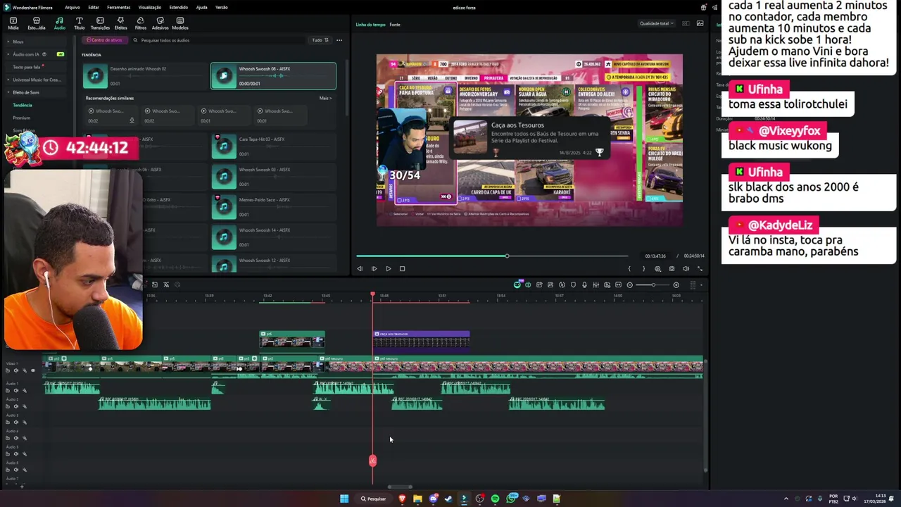
Task: Click the mark-in brace icon
Action: point(629,268)
